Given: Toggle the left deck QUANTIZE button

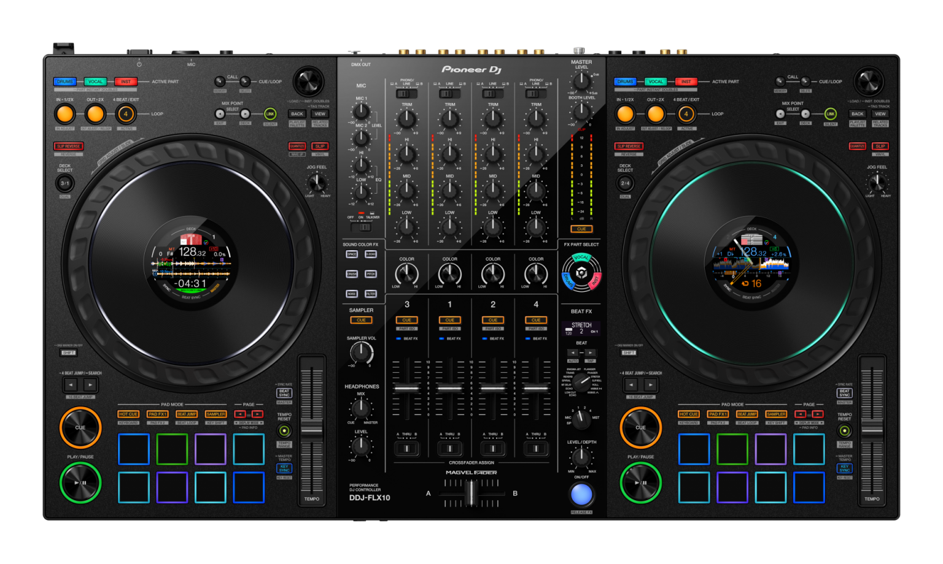Looking at the screenshot, I should tap(297, 147).
